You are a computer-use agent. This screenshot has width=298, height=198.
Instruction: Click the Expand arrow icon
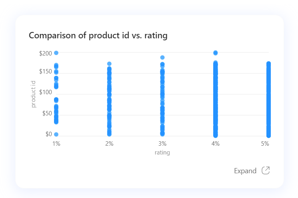tap(266, 170)
